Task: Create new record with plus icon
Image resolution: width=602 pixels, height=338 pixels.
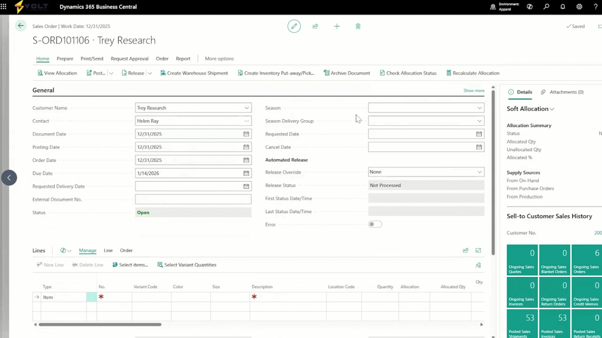Action: click(337, 26)
